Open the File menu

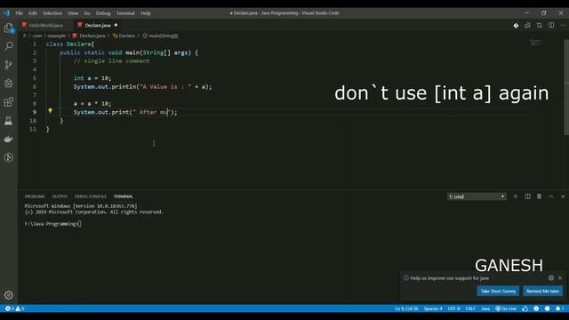pyautogui.click(x=19, y=13)
